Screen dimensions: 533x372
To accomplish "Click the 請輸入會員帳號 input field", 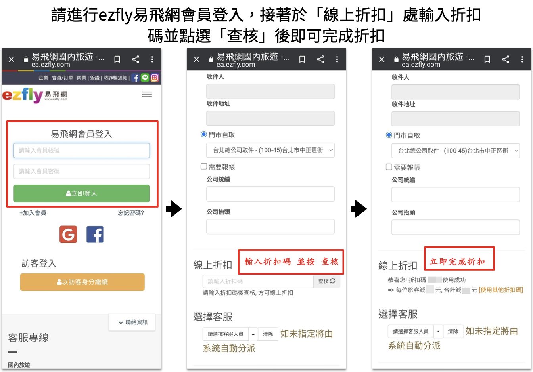I will tap(82, 151).
